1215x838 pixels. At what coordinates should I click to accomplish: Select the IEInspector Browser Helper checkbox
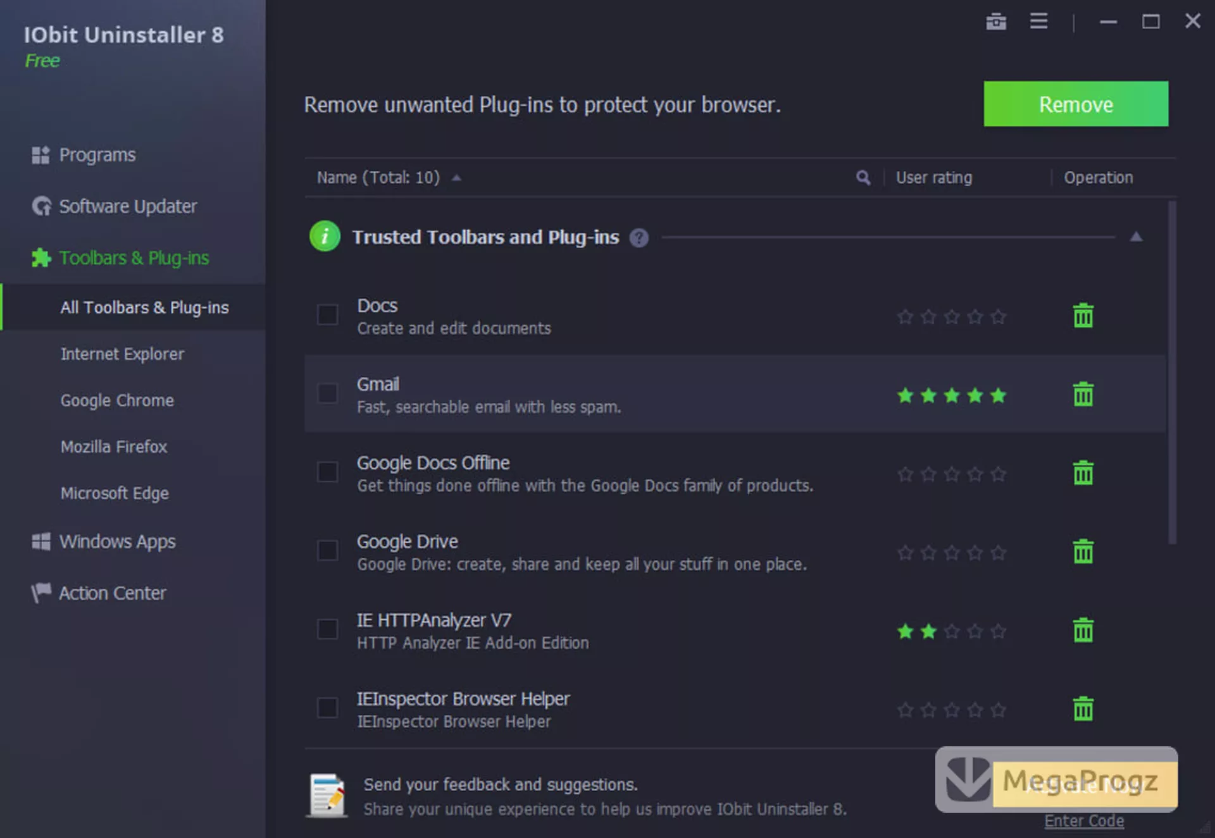click(327, 707)
